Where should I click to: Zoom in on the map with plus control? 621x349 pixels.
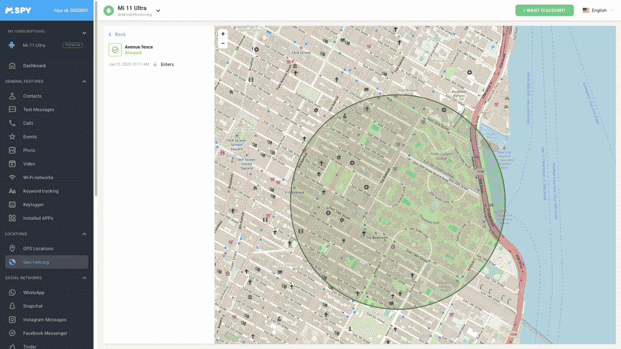pos(223,33)
